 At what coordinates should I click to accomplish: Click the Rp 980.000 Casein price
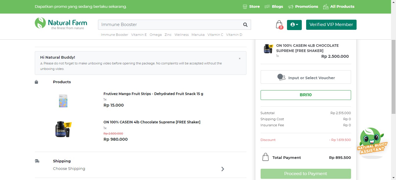(116, 139)
